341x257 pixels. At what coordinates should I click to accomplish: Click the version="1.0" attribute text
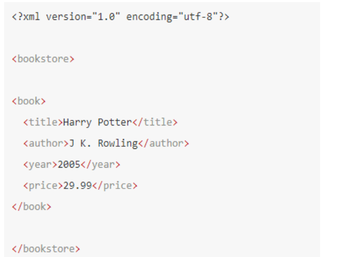tap(83, 17)
